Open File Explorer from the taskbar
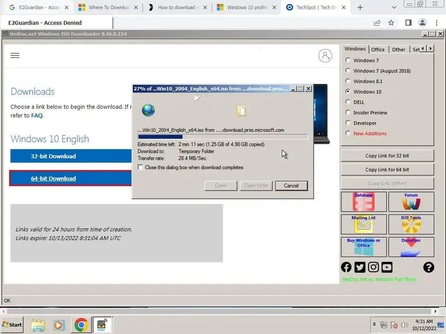The width and height of the screenshot is (446, 334). (x=38, y=324)
